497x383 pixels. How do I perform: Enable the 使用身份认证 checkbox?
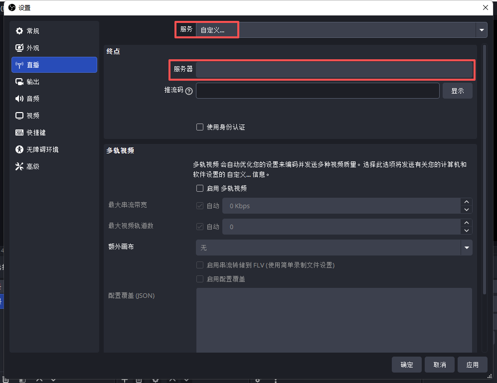coord(199,127)
